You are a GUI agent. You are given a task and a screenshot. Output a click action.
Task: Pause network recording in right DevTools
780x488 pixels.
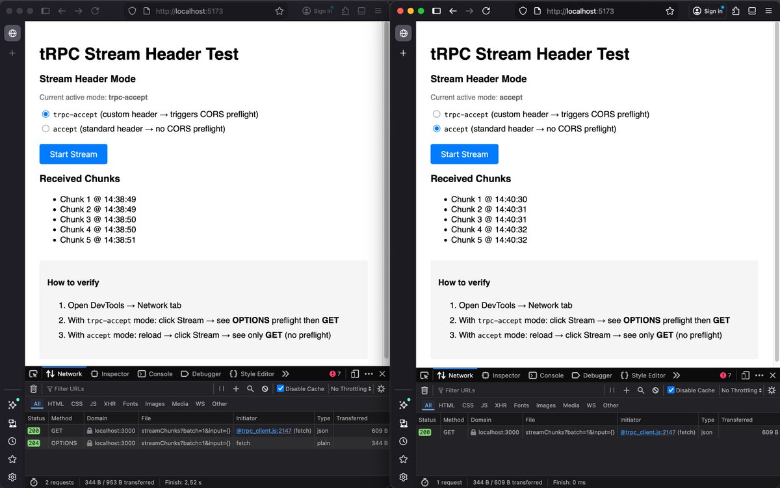click(612, 390)
